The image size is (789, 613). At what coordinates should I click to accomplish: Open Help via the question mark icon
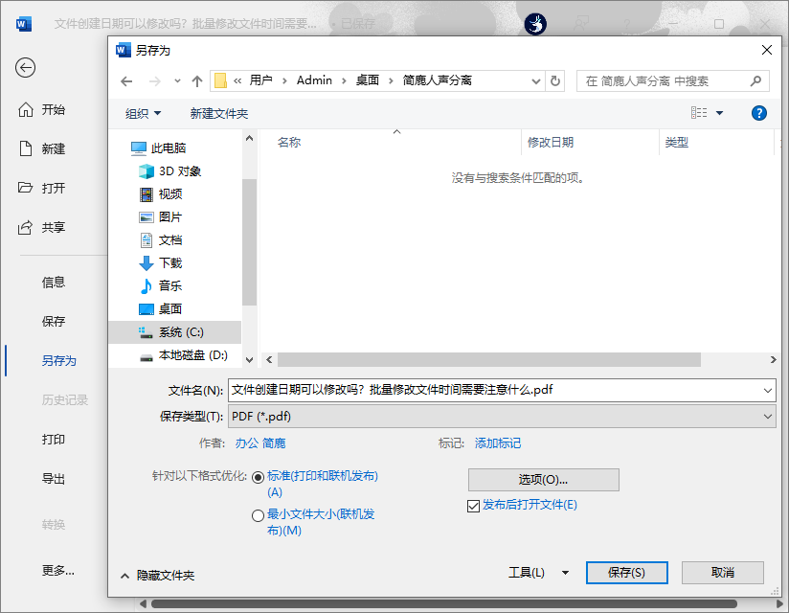tap(758, 113)
